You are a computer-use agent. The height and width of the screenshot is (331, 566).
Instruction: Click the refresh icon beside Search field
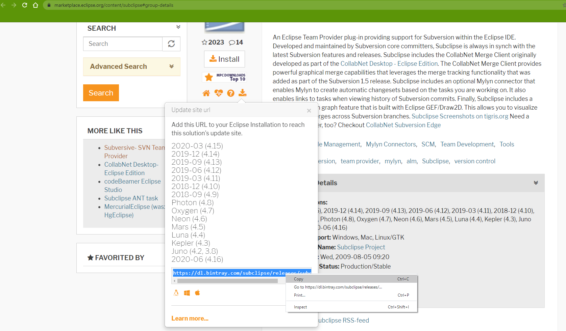click(x=171, y=44)
